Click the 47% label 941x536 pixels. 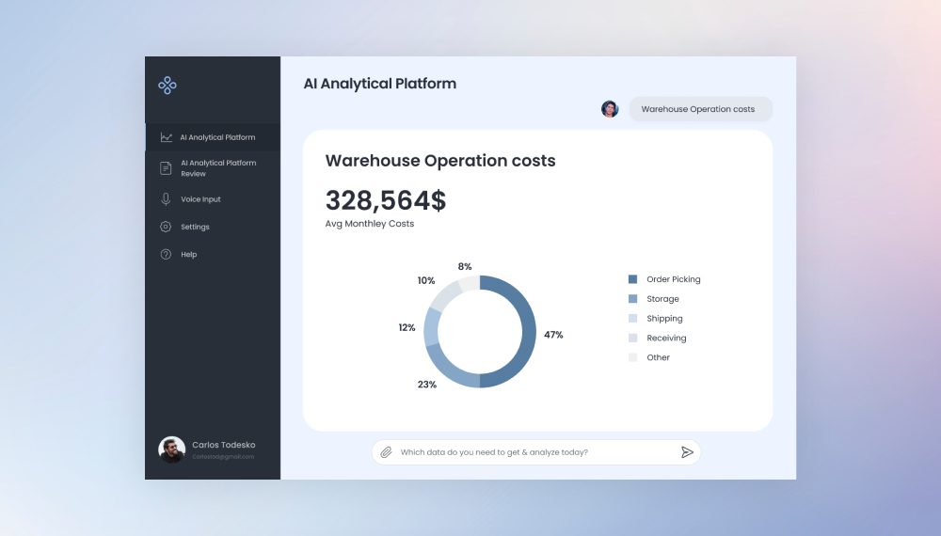click(553, 335)
